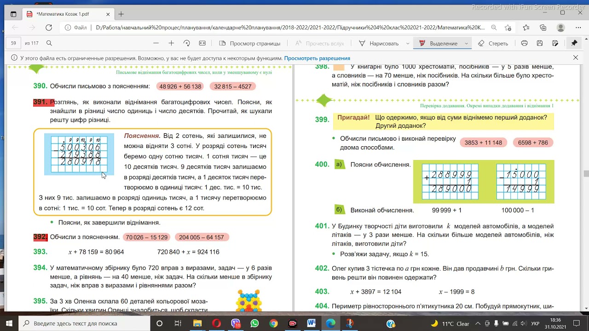Open the browser profile avatar
This screenshot has width=589, height=331.
point(560,28)
